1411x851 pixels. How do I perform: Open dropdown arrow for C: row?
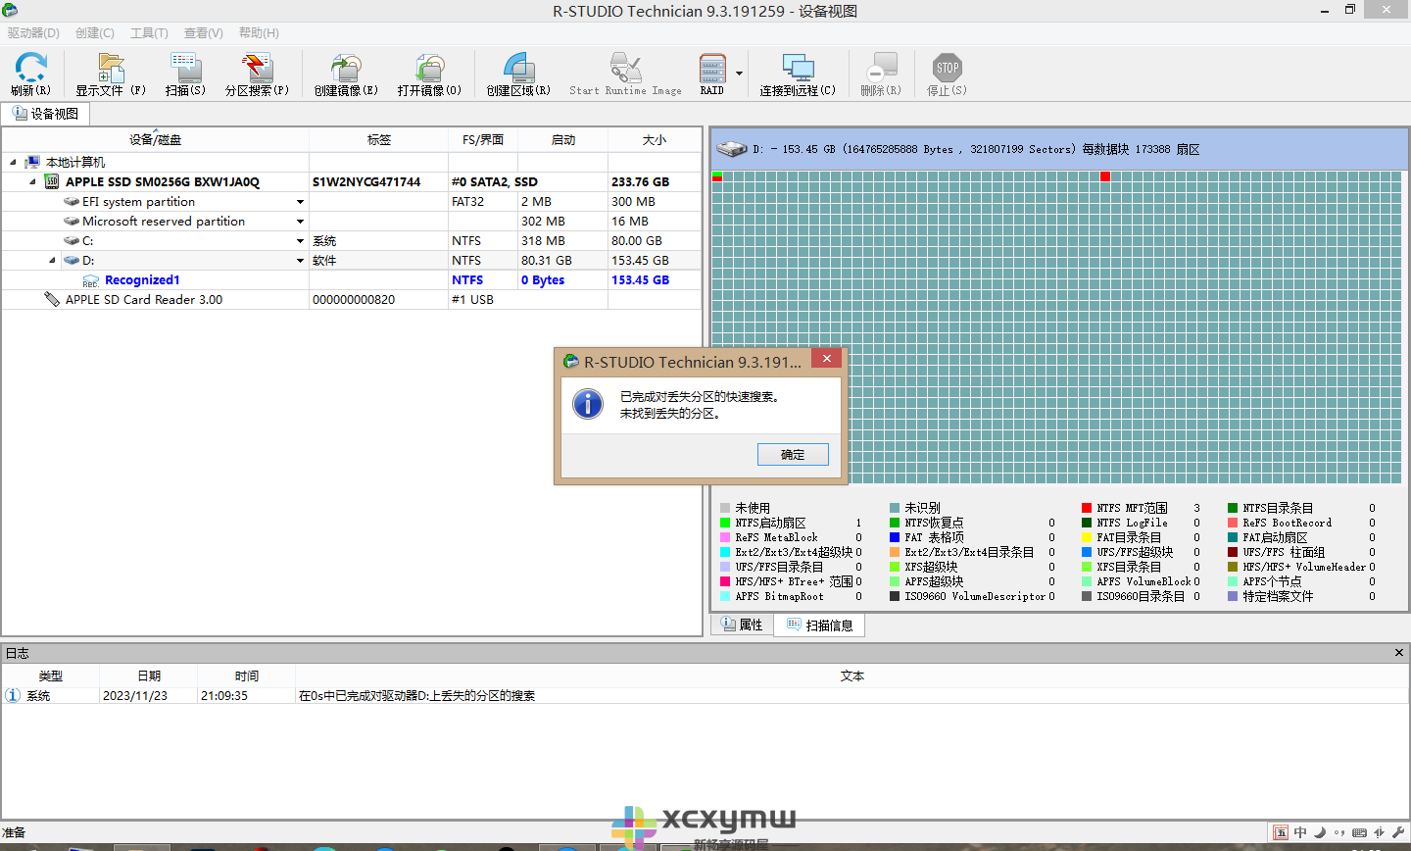pyautogui.click(x=300, y=241)
